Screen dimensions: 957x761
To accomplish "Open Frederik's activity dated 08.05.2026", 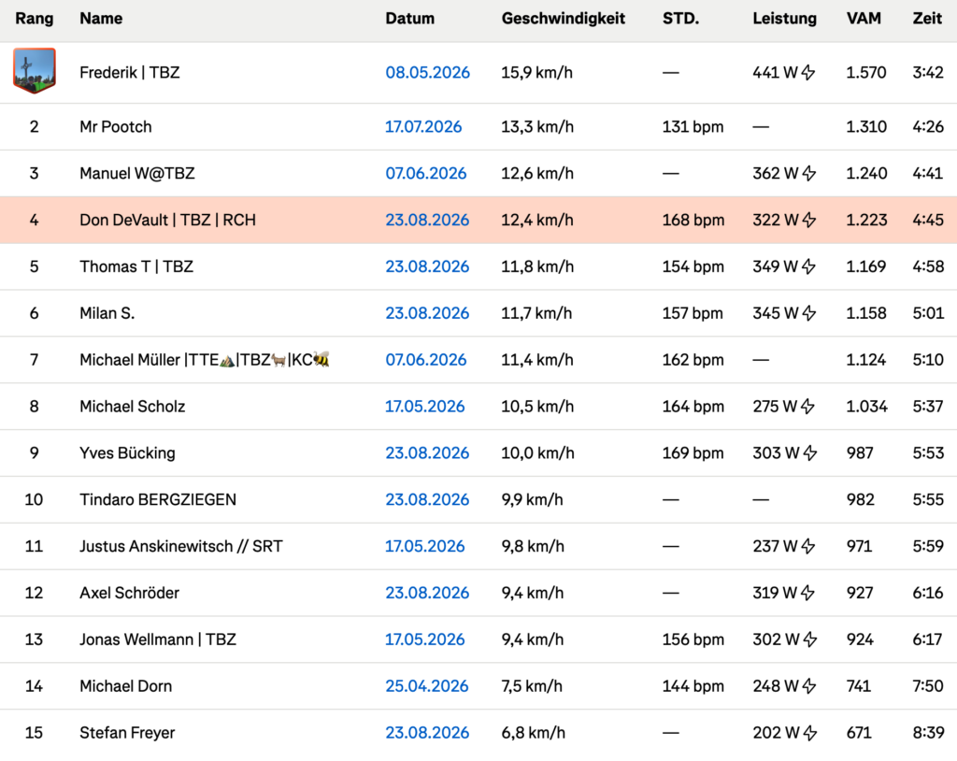I will pyautogui.click(x=427, y=73).
